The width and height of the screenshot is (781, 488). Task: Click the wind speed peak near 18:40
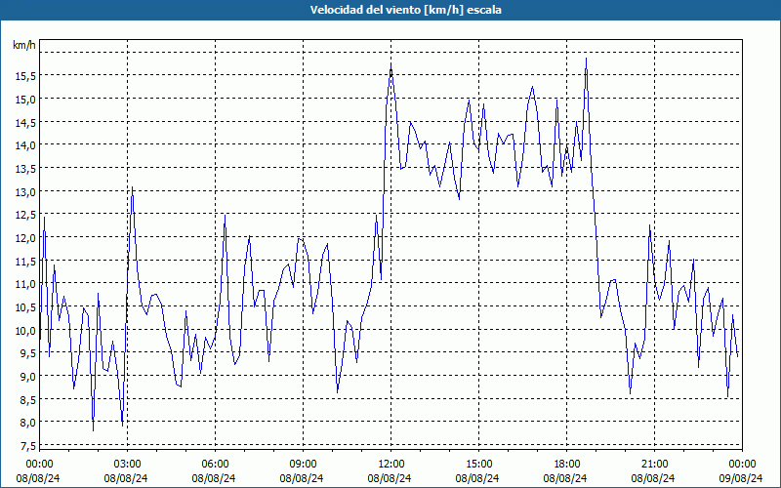[x=587, y=59]
